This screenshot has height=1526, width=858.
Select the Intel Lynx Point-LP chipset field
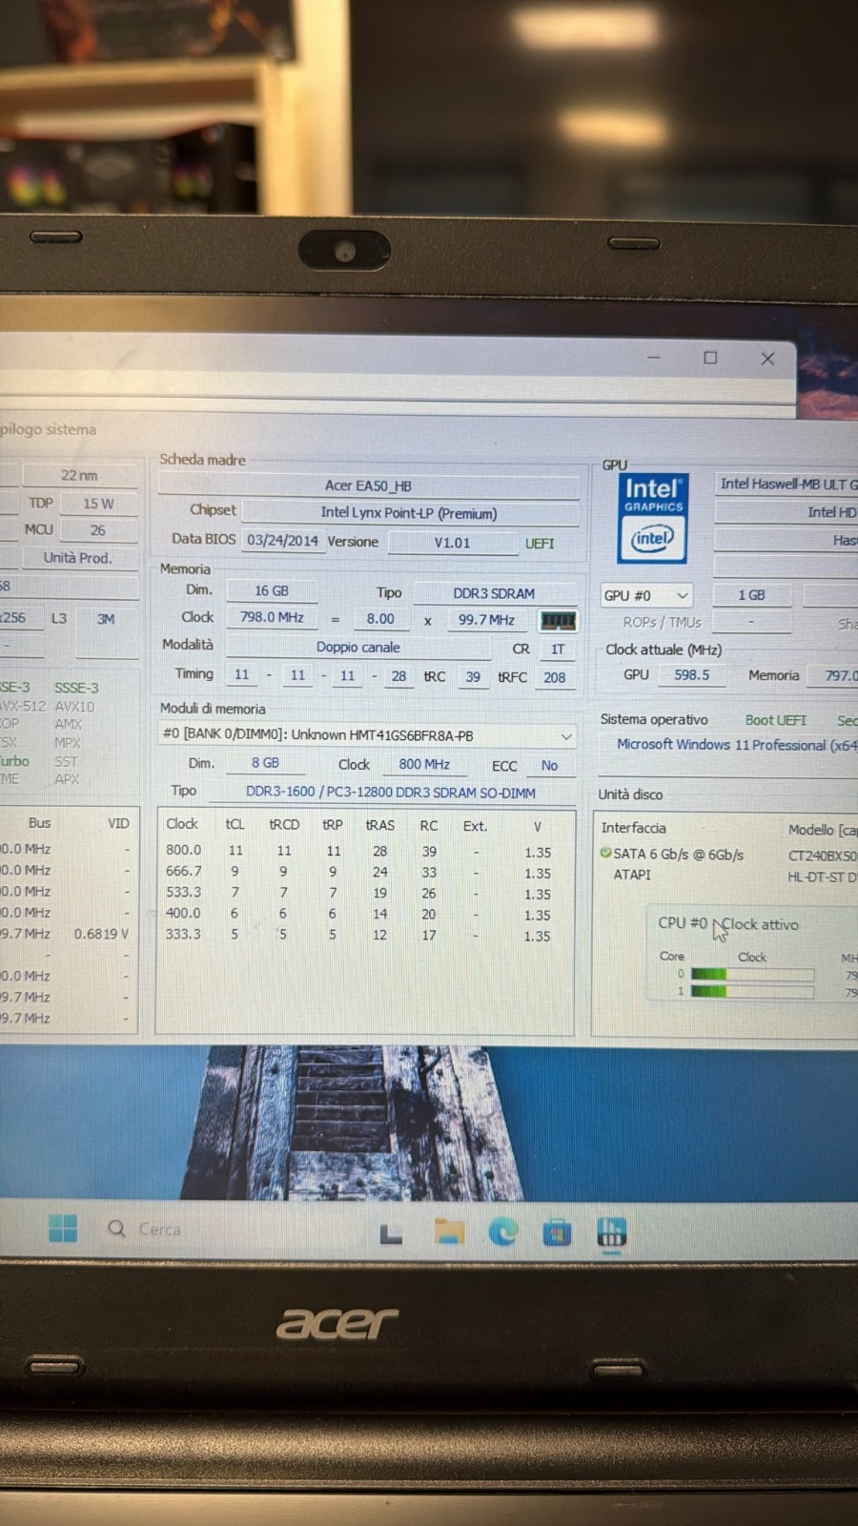409,513
